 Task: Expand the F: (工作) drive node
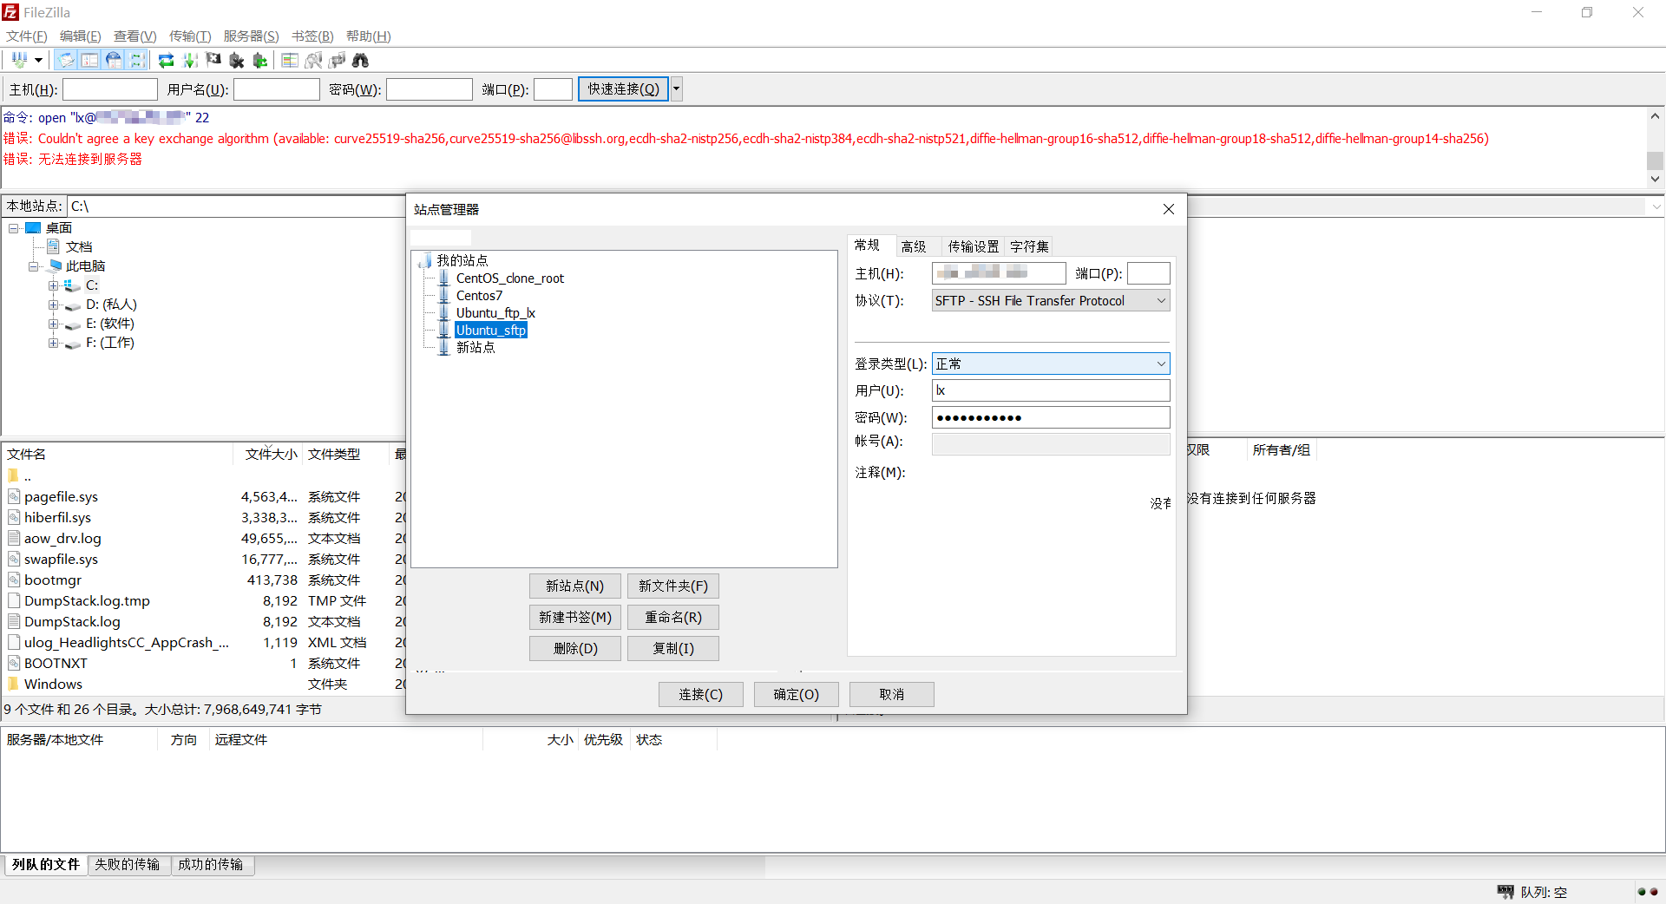coord(54,343)
